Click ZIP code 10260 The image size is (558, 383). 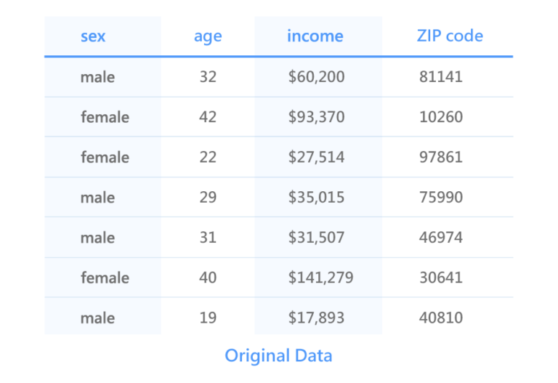pyautogui.click(x=441, y=117)
